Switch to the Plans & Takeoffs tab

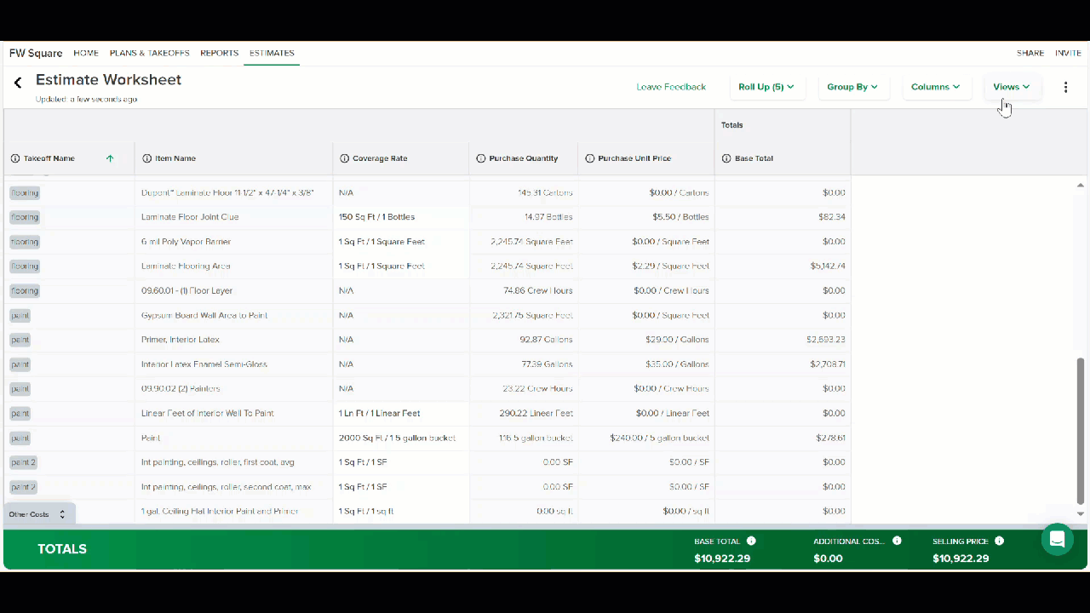149,53
